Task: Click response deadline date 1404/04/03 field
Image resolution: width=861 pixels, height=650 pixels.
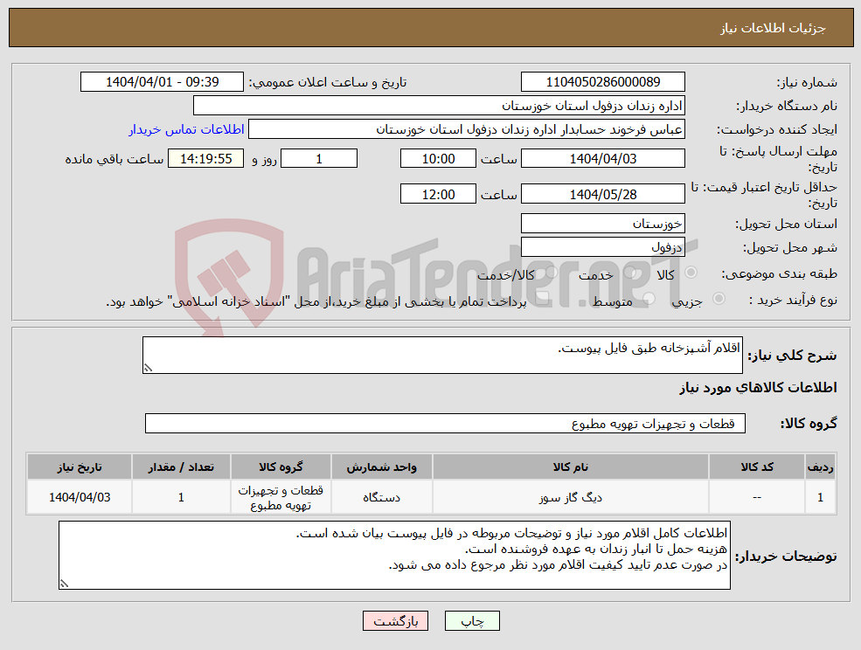Action: point(603,159)
